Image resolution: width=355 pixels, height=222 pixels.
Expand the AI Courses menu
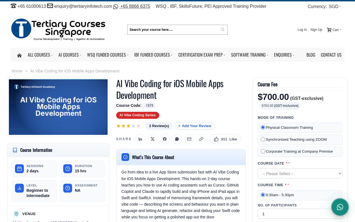[x=70, y=55]
